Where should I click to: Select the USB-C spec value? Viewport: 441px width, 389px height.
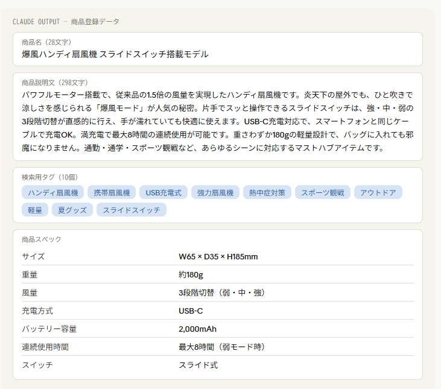coord(191,311)
